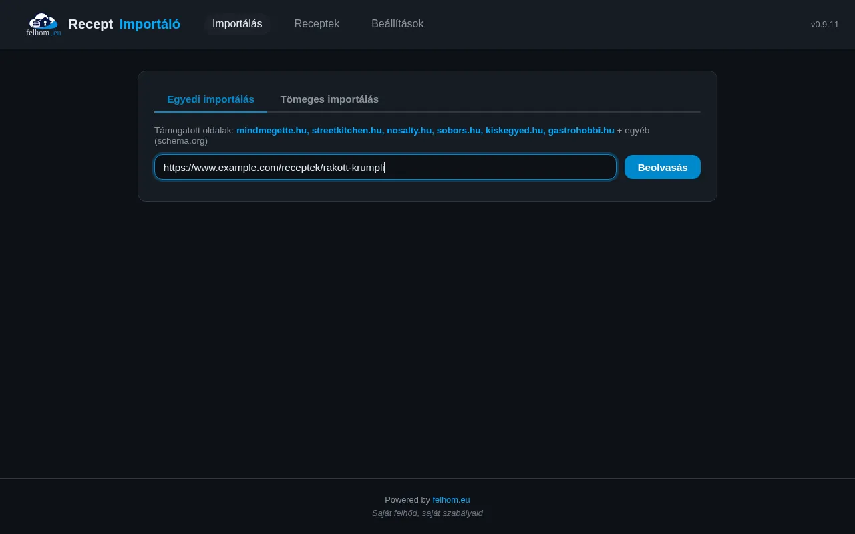Click the version label v0.9.11
Viewport: 855px width, 534px height.
click(x=825, y=24)
